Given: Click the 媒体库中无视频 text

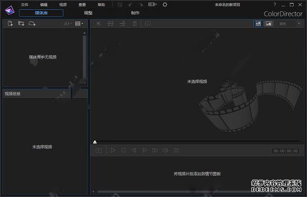Looking at the screenshot, I should click(x=42, y=57).
